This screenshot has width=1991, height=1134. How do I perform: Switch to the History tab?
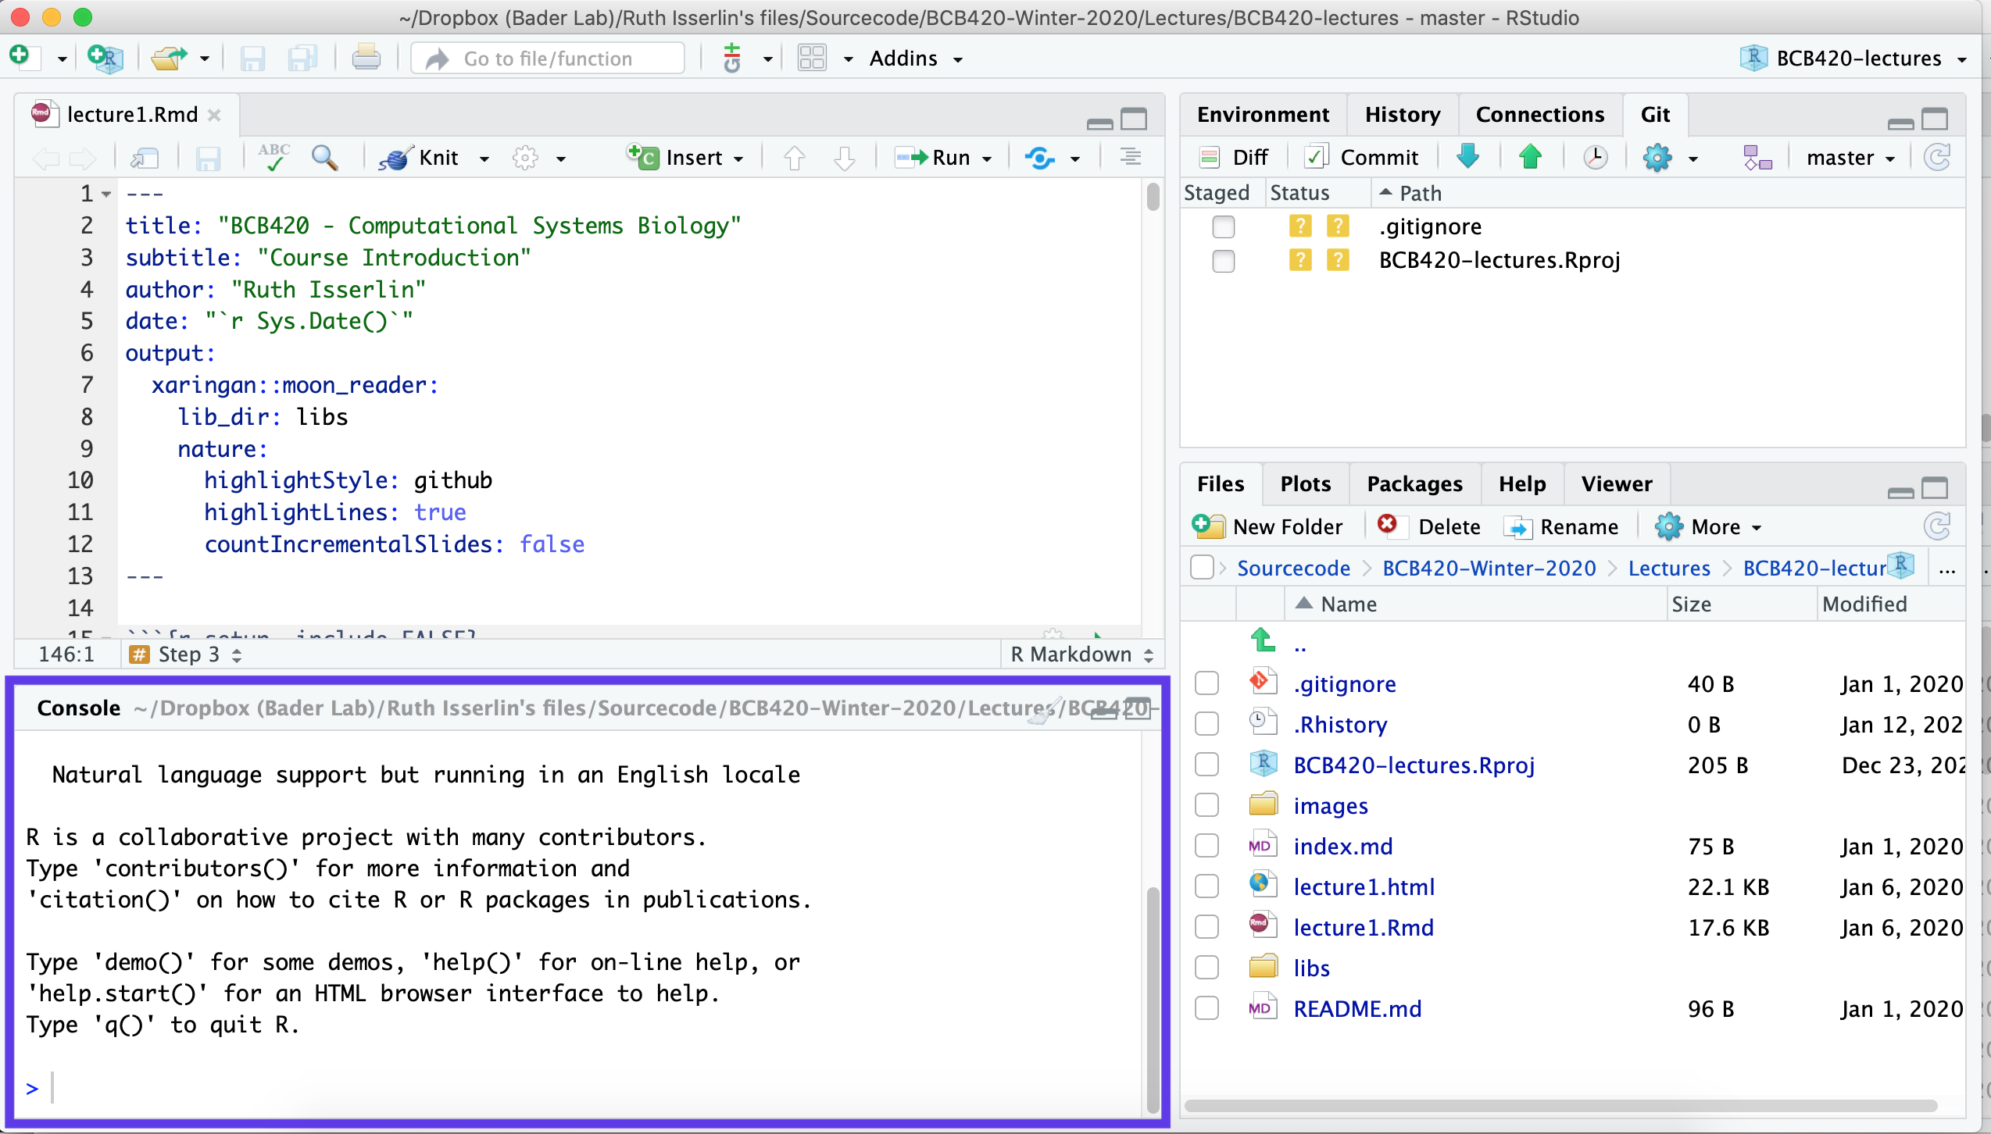click(1403, 115)
